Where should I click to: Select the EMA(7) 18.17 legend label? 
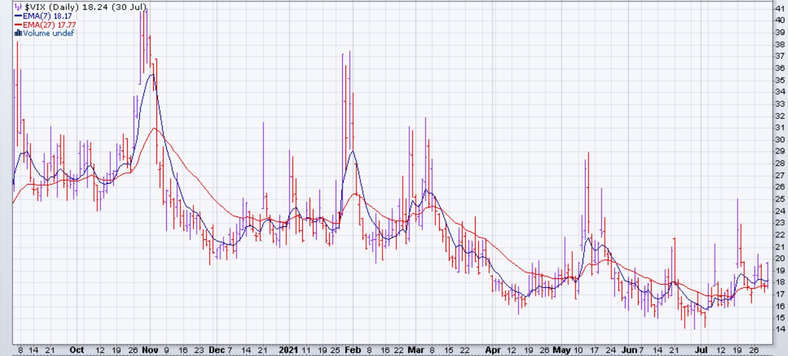(47, 16)
